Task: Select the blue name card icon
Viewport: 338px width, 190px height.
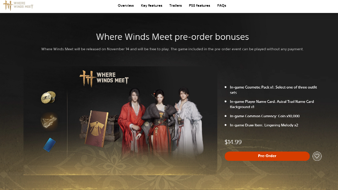Action: [49, 145]
